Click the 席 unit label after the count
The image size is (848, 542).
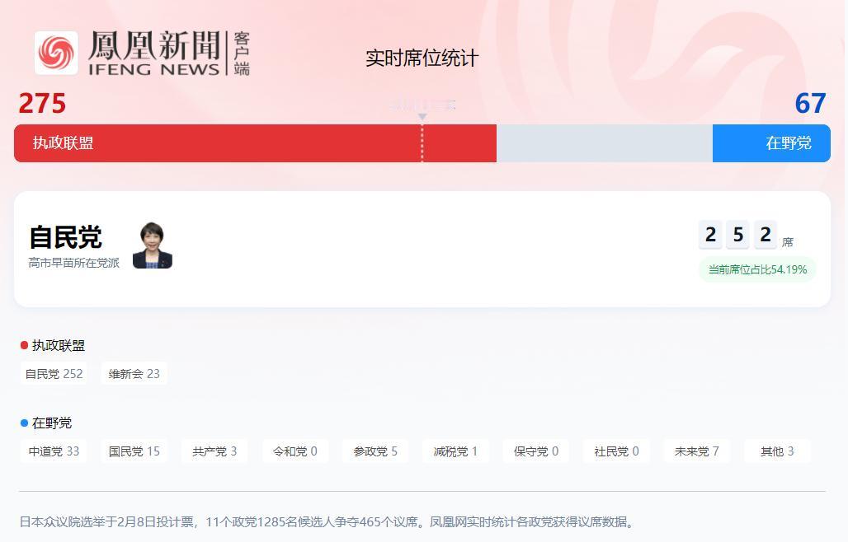point(787,241)
